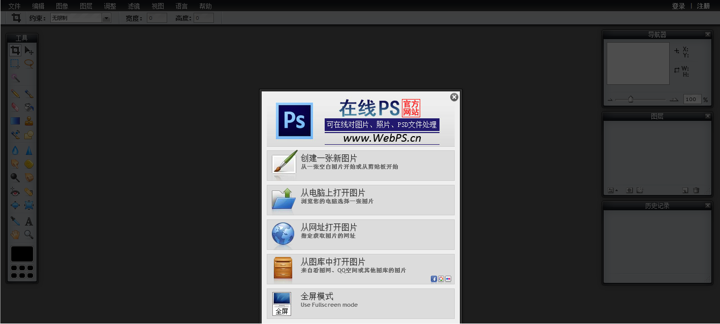This screenshot has width=720, height=324.
Task: Open the 语言 menu
Action: tap(181, 6)
